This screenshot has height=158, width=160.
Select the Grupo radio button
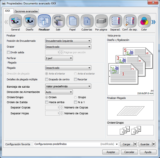coord(76,97)
